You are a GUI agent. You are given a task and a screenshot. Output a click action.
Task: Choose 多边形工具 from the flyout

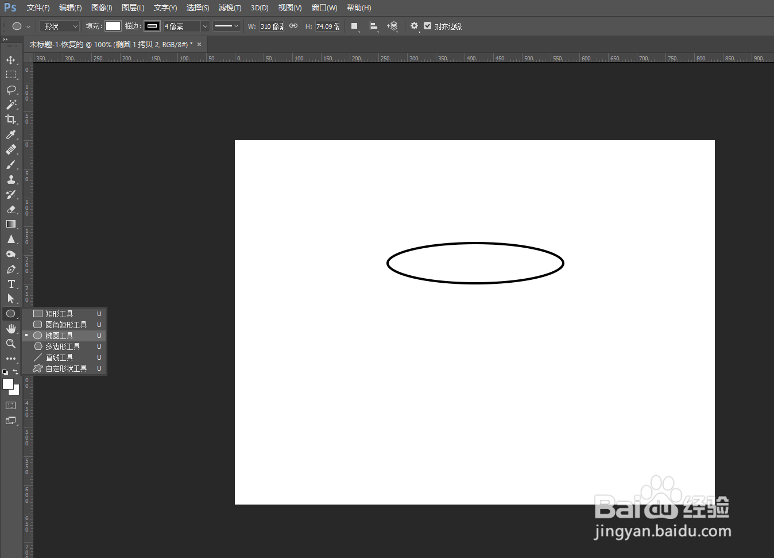(64, 347)
